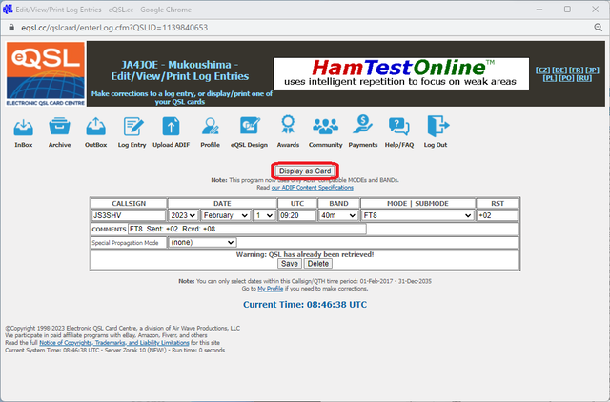Open the Log Entry icon

click(133, 127)
